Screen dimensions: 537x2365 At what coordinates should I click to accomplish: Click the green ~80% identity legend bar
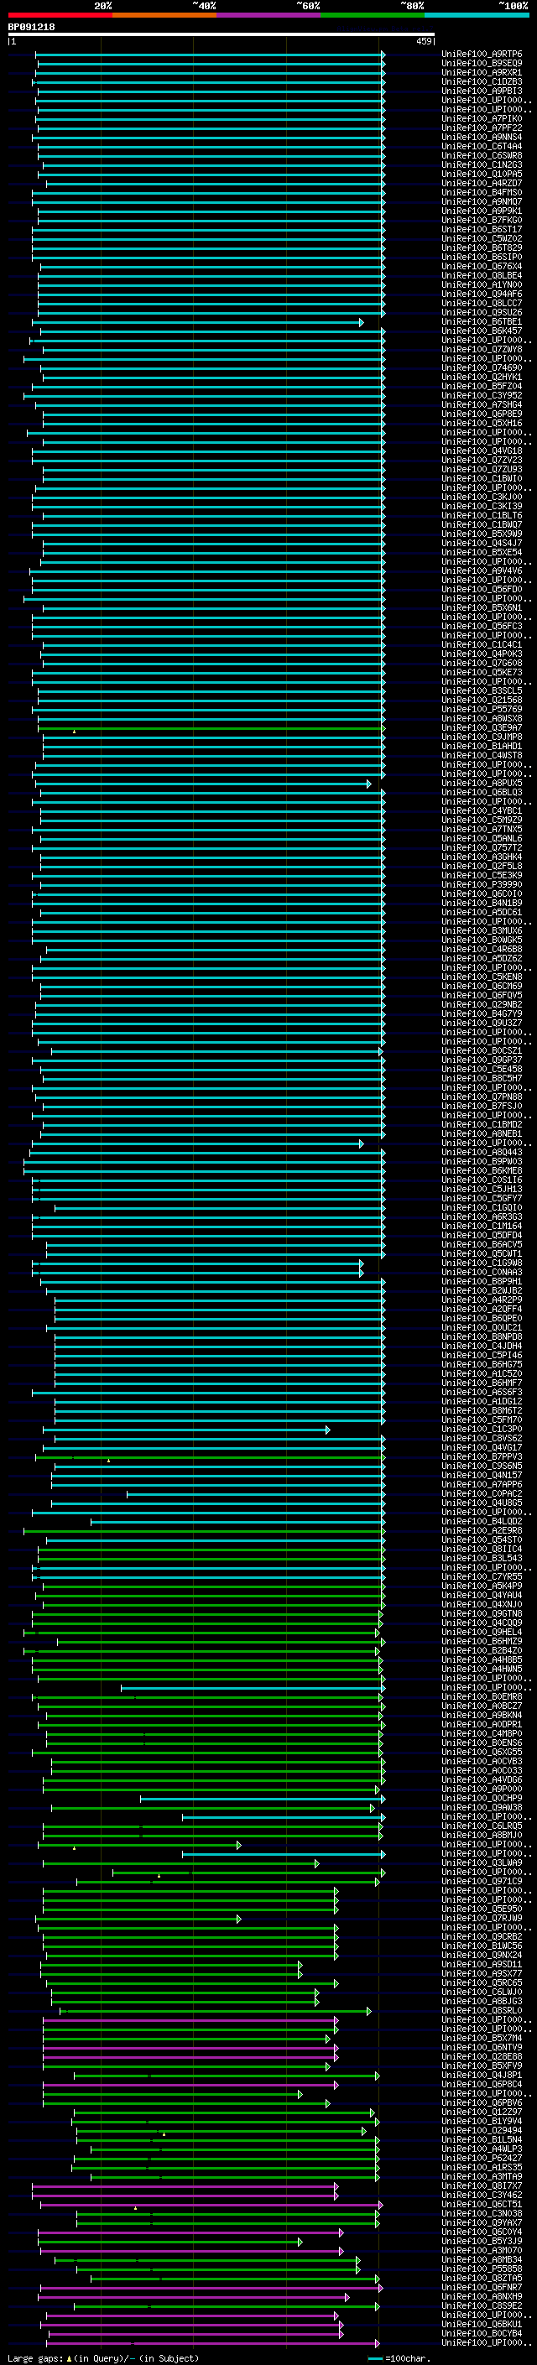pyautogui.click(x=373, y=15)
